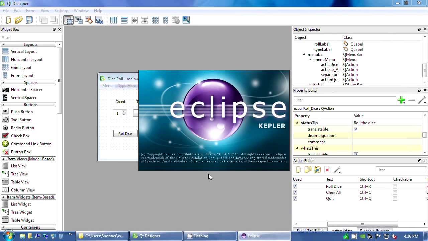Click the Paste action icon in Action Editor

click(x=318, y=170)
